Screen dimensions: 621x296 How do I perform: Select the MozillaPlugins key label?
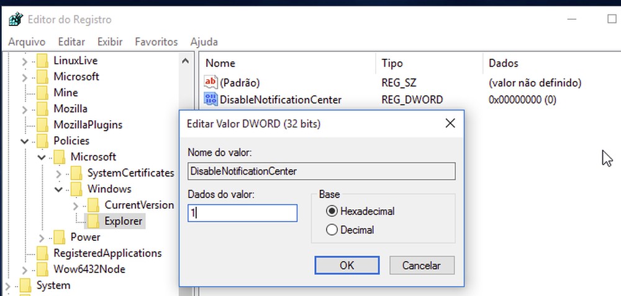[88, 124]
